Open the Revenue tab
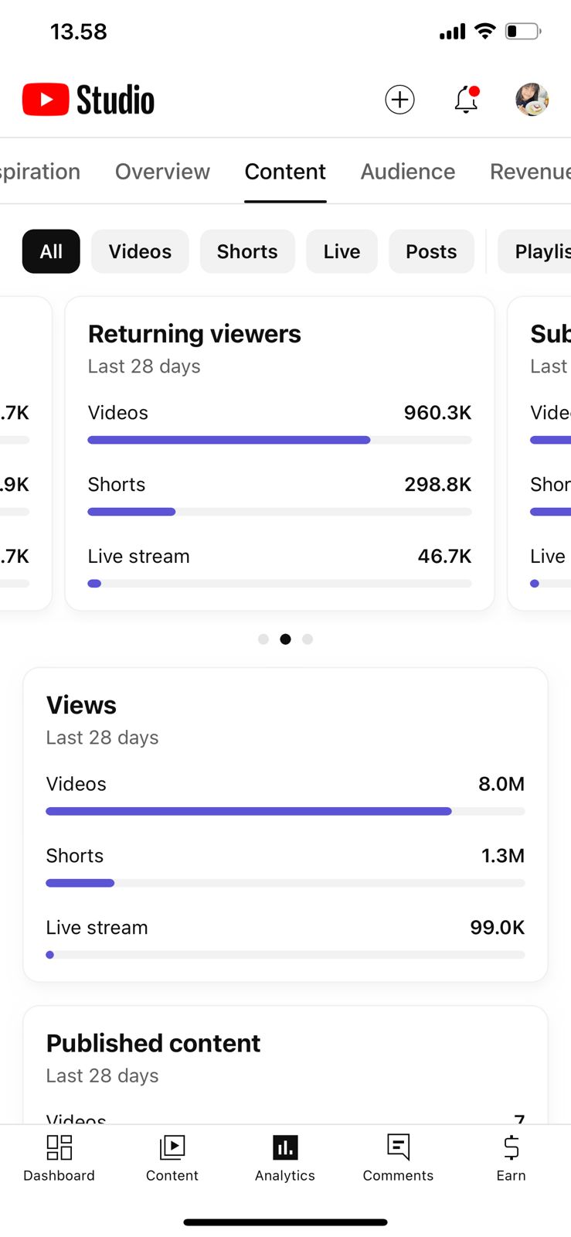 [x=529, y=172]
